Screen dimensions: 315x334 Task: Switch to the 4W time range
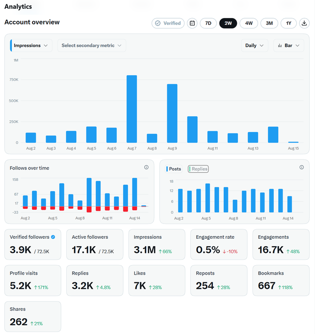pyautogui.click(x=249, y=23)
